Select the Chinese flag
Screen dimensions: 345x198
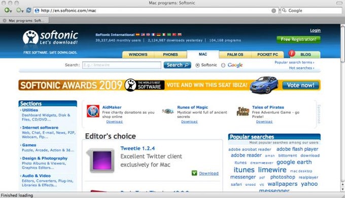tap(175, 34)
